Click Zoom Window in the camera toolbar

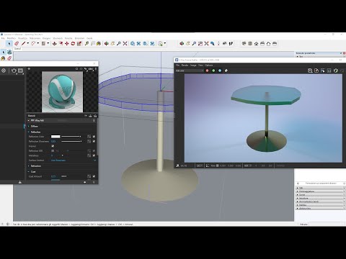[200, 44]
